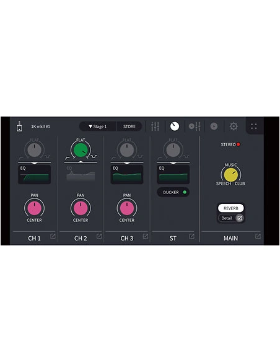Viewport: 280px width, 362px height.
Task: Open the playback view icon
Action: 214,126
